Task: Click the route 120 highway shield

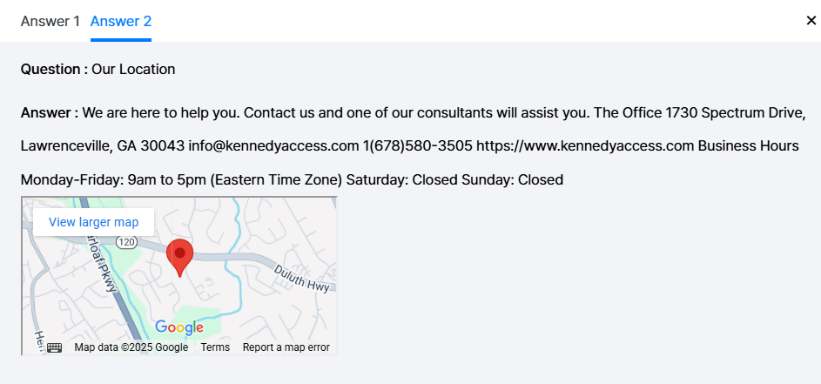Action: click(x=127, y=240)
